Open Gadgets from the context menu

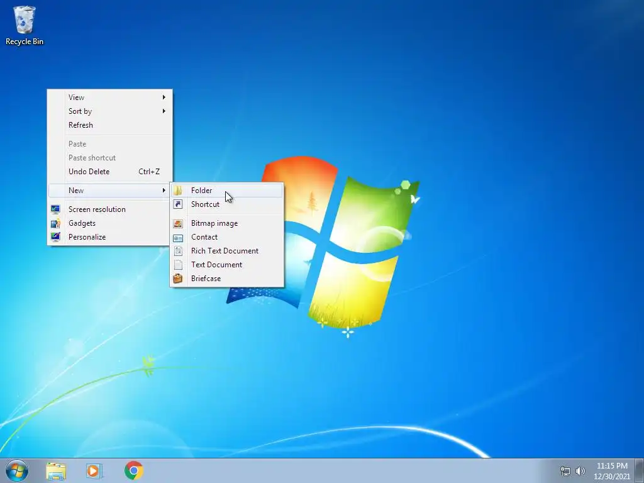pos(109,223)
